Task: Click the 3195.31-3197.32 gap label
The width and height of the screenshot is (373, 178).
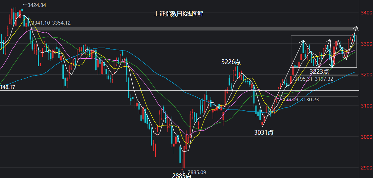Action: click(314, 79)
